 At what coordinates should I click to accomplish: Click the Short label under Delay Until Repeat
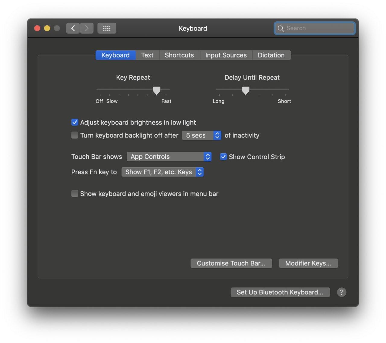284,101
